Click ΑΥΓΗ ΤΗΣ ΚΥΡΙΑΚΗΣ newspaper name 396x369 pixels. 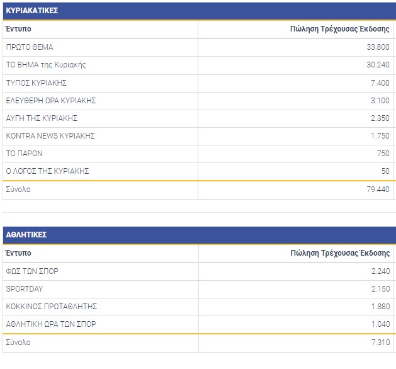(x=41, y=118)
